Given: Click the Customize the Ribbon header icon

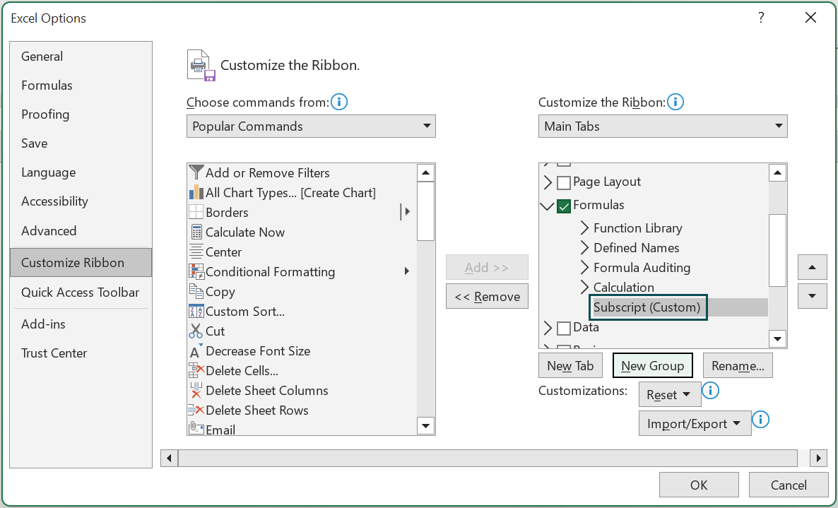Looking at the screenshot, I should pos(201,65).
